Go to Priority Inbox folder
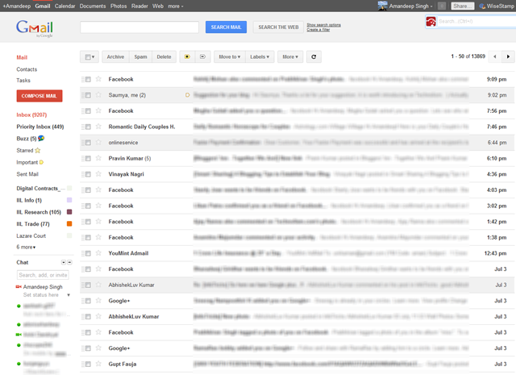Image resolution: width=516 pixels, height=375 pixels. coord(39,127)
